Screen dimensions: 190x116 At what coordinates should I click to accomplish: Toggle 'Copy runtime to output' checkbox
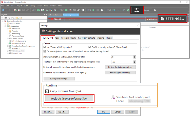point(47,91)
